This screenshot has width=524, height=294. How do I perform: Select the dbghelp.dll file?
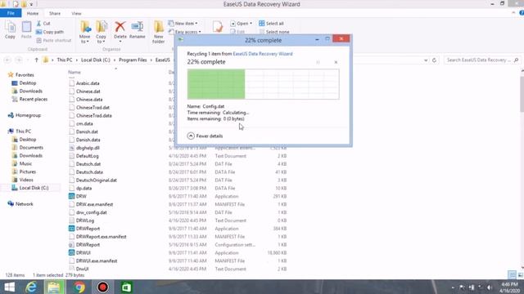84,148
